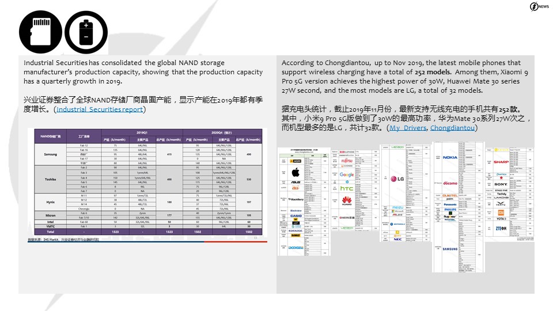Click the lightning News logo
553x311 pixels.
tap(539, 6)
